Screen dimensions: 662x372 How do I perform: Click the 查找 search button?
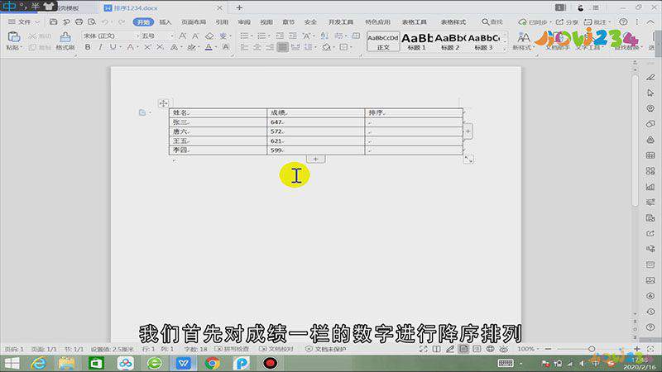[x=492, y=22]
